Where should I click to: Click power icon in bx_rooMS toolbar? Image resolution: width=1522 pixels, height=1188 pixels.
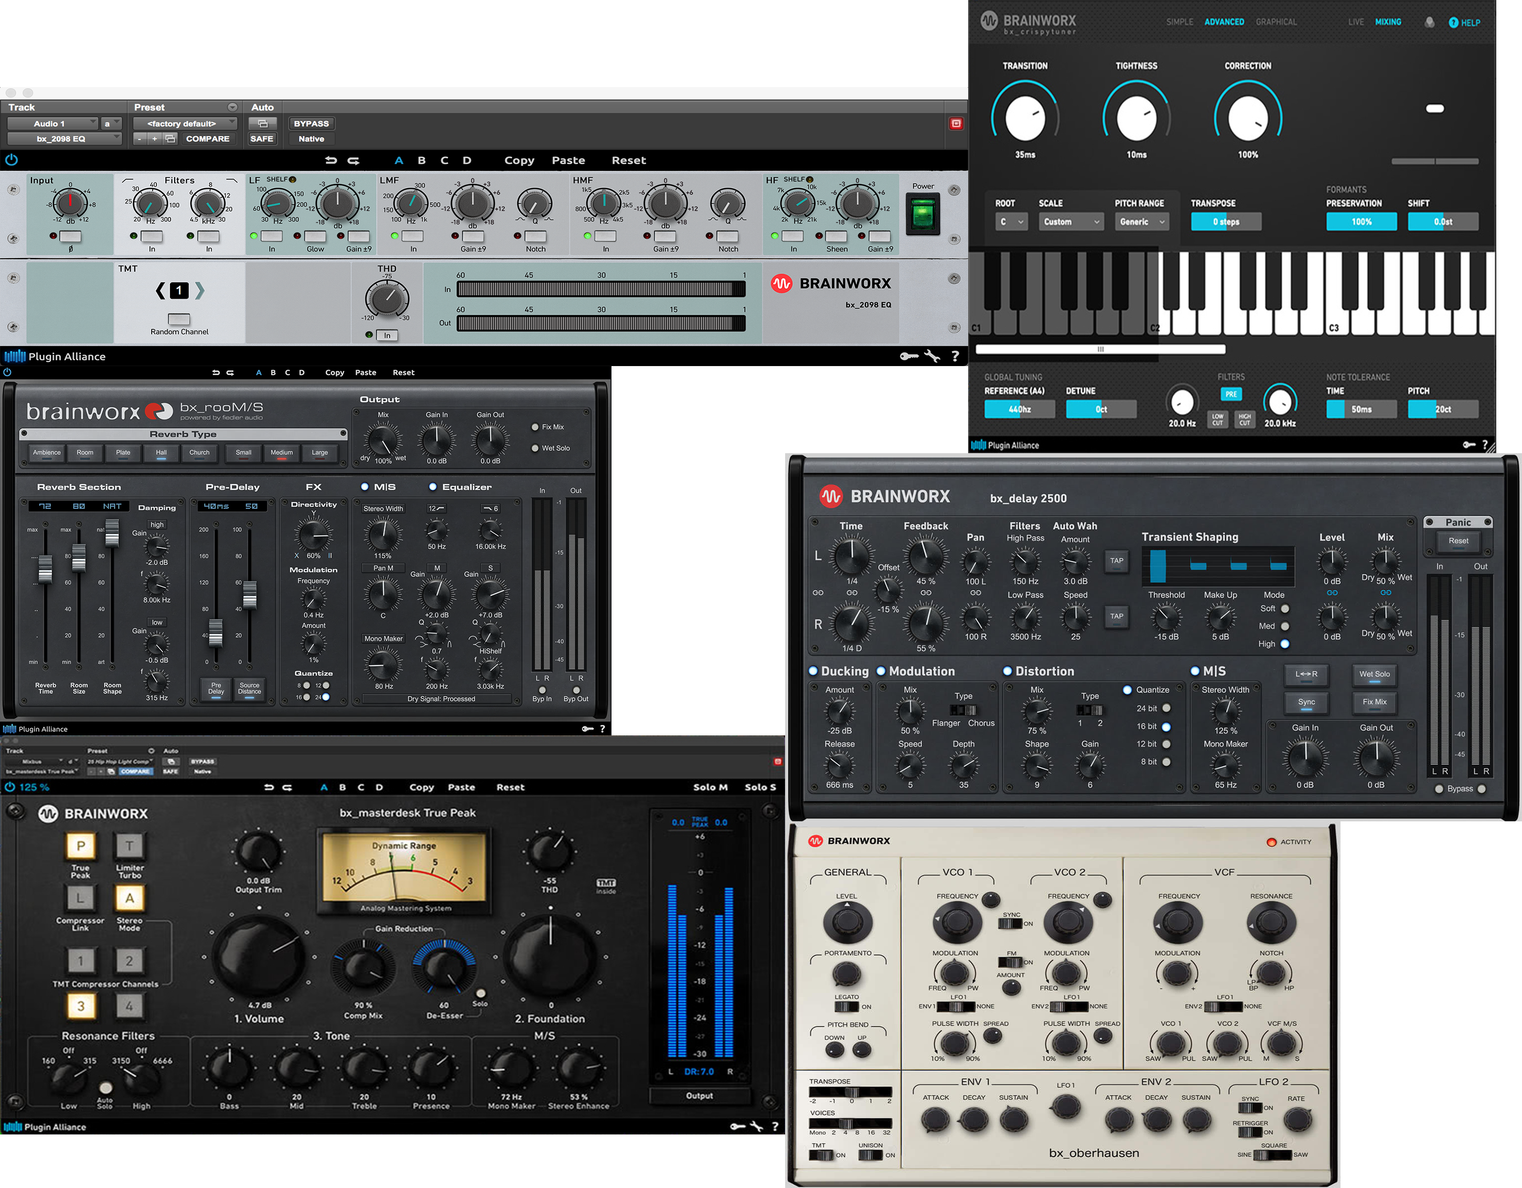click(7, 372)
